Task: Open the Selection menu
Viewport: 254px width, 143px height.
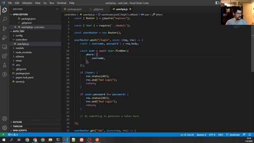Action: coord(27,3)
